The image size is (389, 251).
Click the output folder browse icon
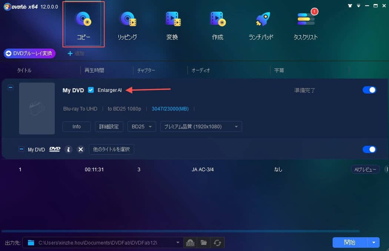(x=204, y=242)
